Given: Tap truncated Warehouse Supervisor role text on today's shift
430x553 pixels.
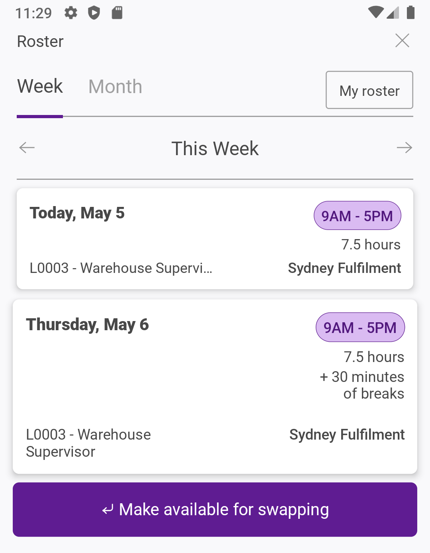Looking at the screenshot, I should click(121, 268).
